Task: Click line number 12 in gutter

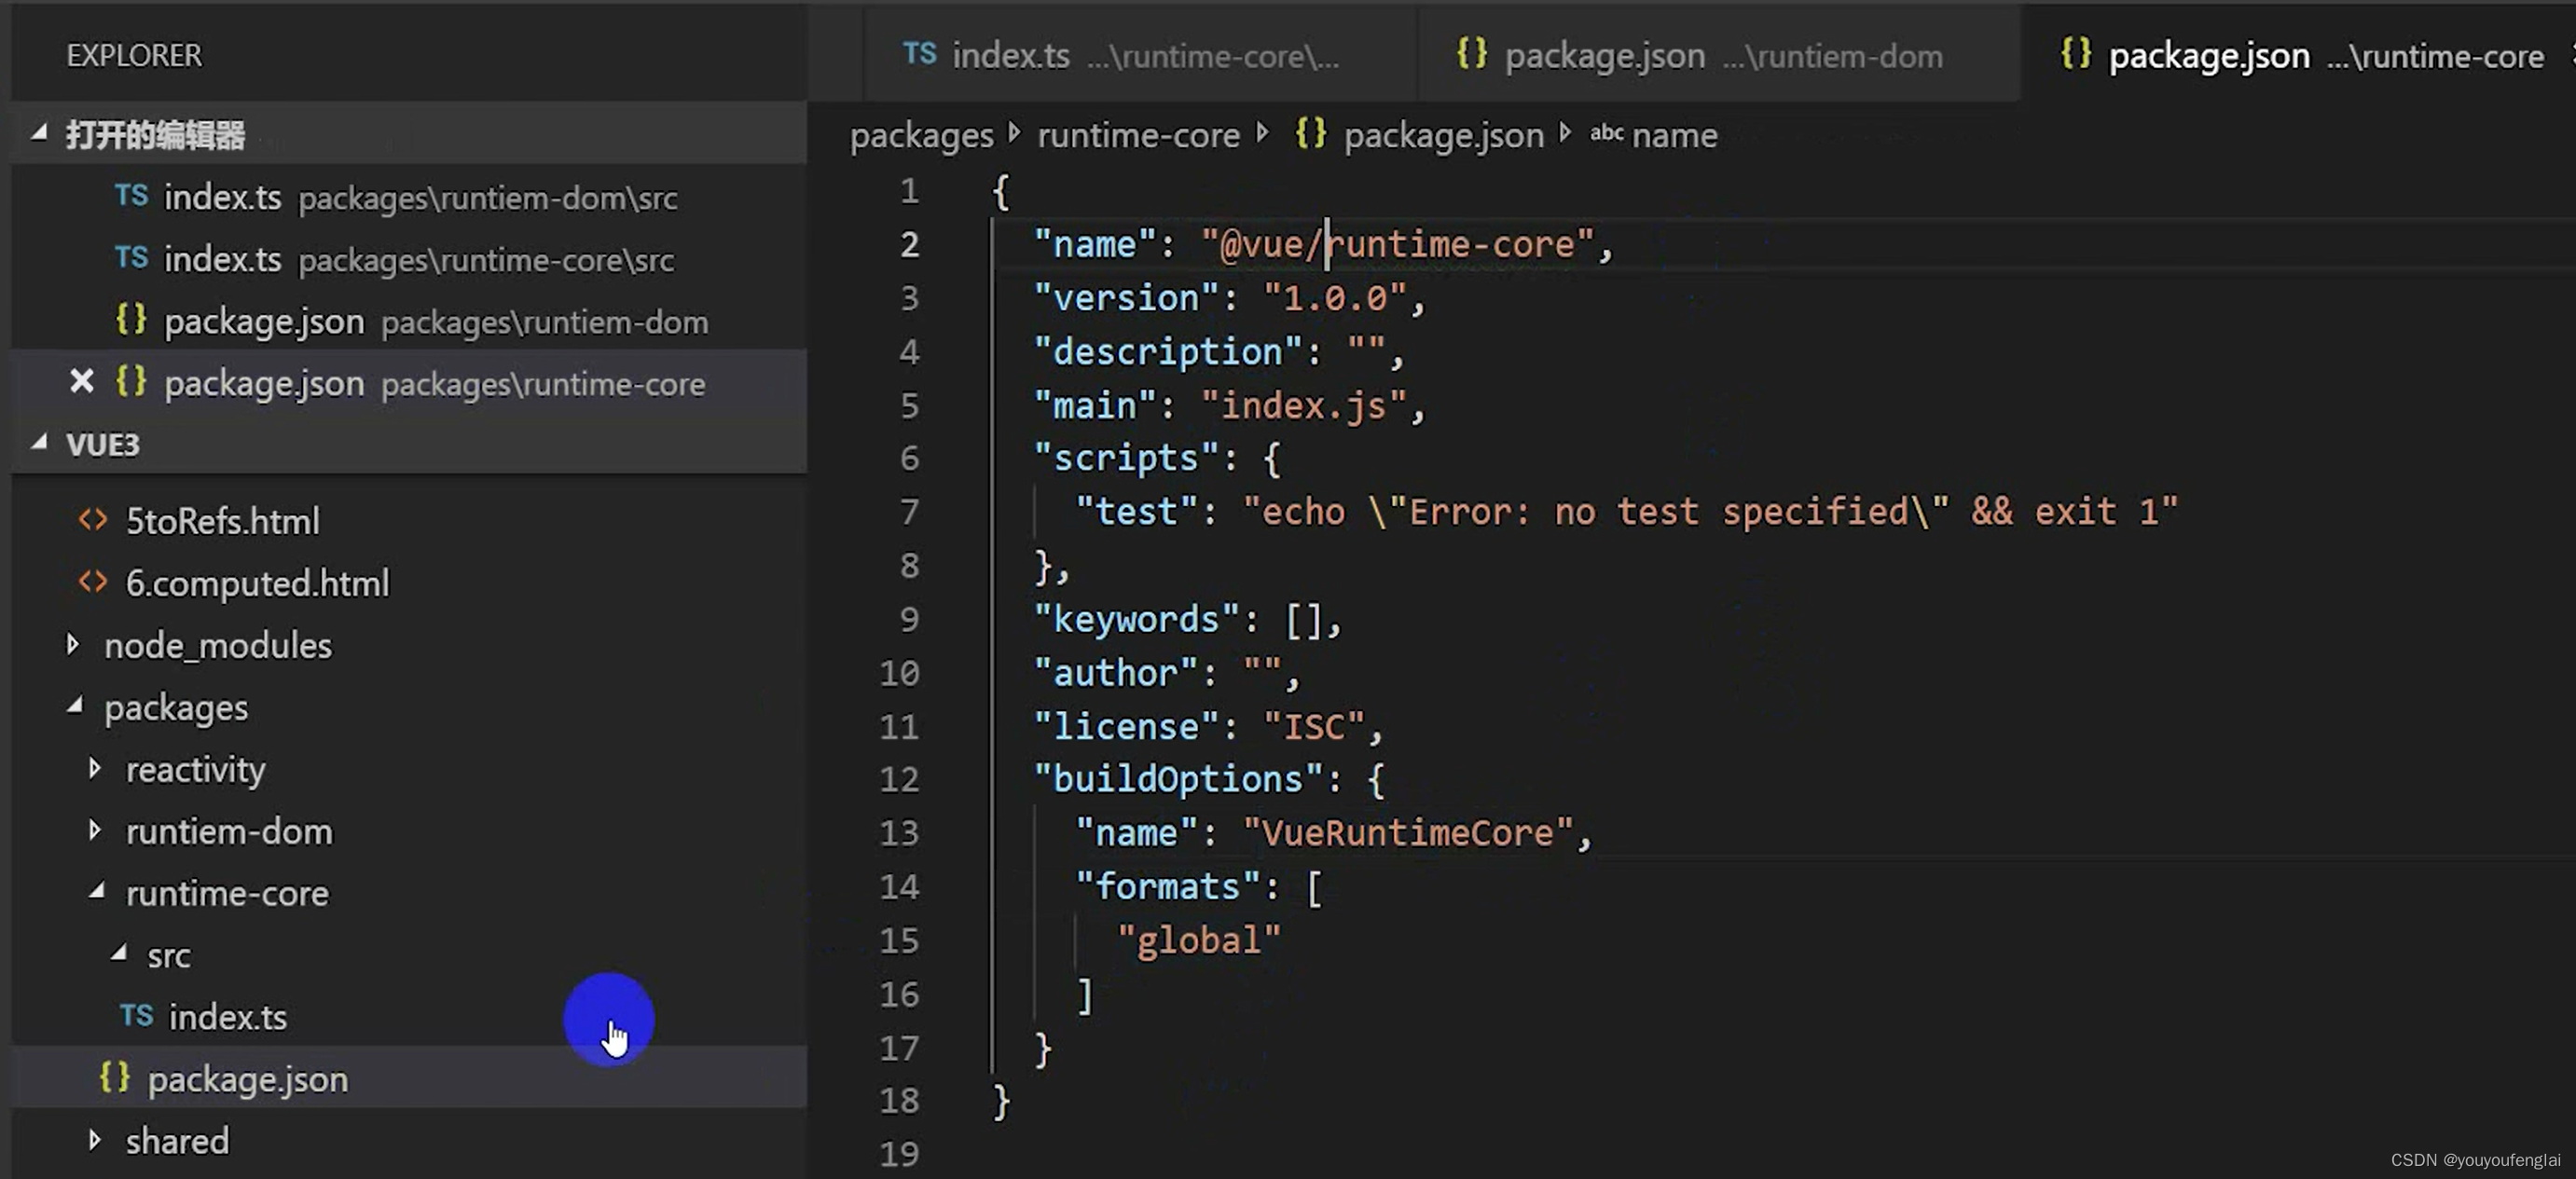Action: pos(899,779)
